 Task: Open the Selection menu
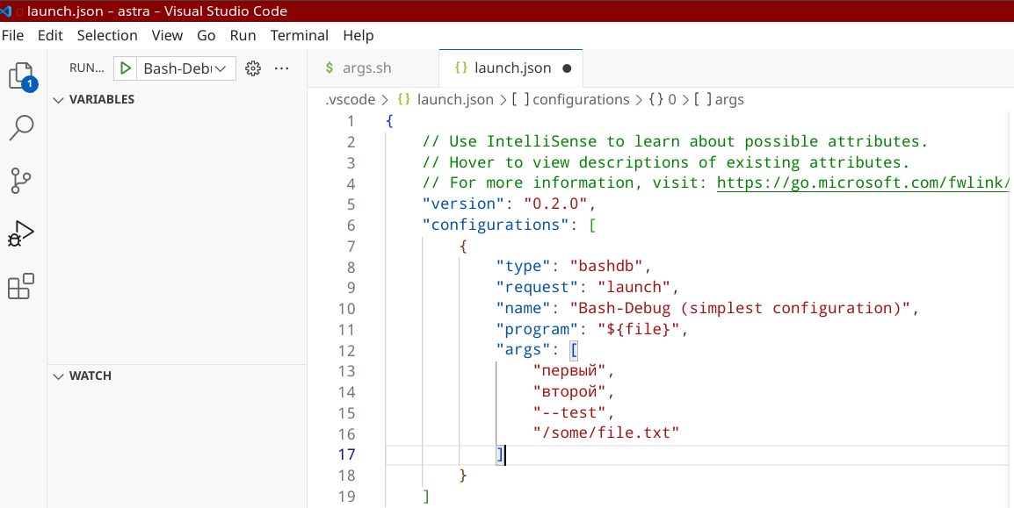pos(107,35)
